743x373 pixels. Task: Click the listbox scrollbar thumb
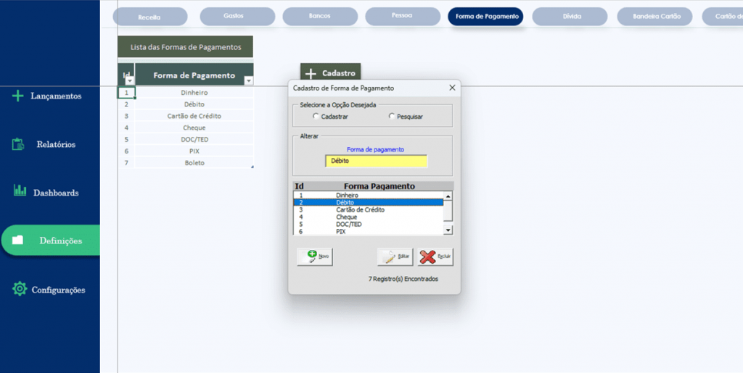[x=448, y=210]
